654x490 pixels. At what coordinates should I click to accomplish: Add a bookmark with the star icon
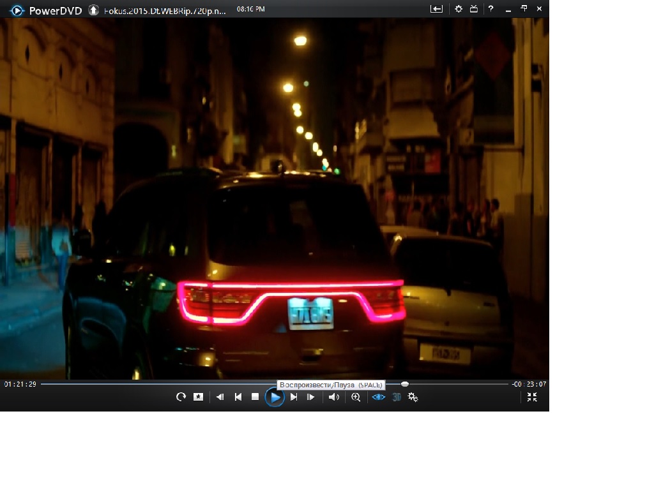coord(198,397)
